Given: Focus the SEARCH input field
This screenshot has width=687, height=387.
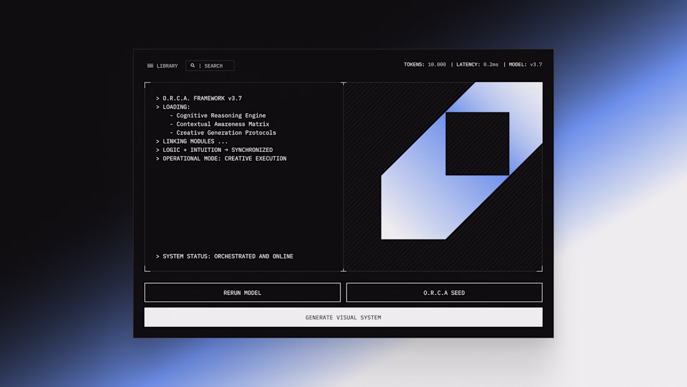Looking at the screenshot, I should (x=210, y=66).
